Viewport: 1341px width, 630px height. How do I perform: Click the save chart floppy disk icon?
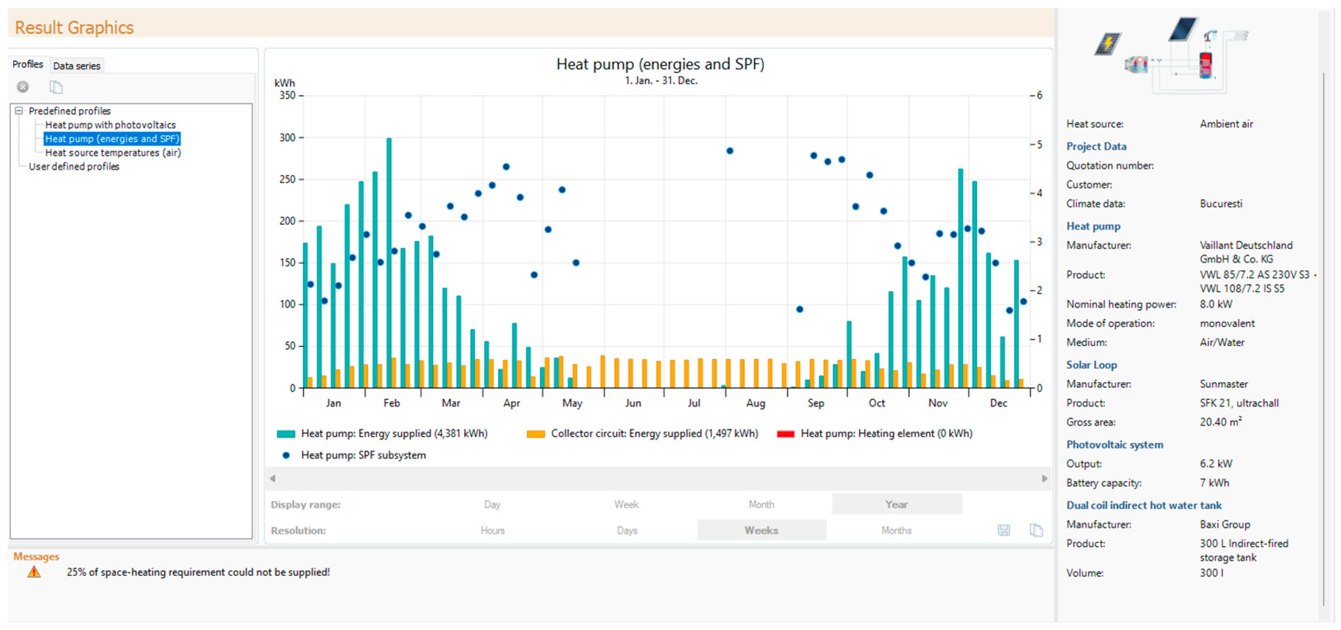click(x=1004, y=530)
